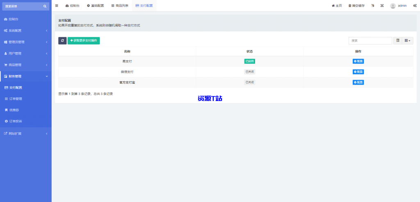Click the search magnifier icon in sidebar
The image size is (420, 202).
(x=45, y=6)
